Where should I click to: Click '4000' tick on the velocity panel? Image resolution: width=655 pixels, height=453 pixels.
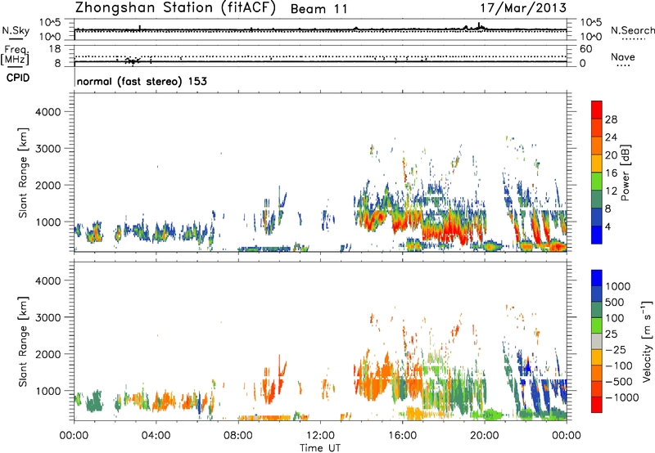[48, 280]
